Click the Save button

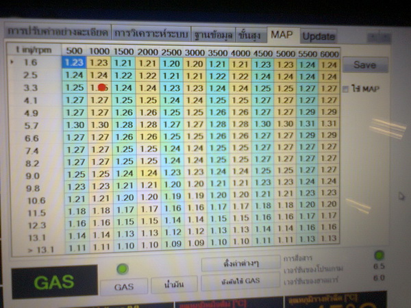point(365,65)
